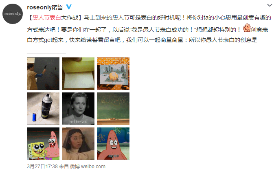Open the roseonly profile avatar

tap(13, 13)
